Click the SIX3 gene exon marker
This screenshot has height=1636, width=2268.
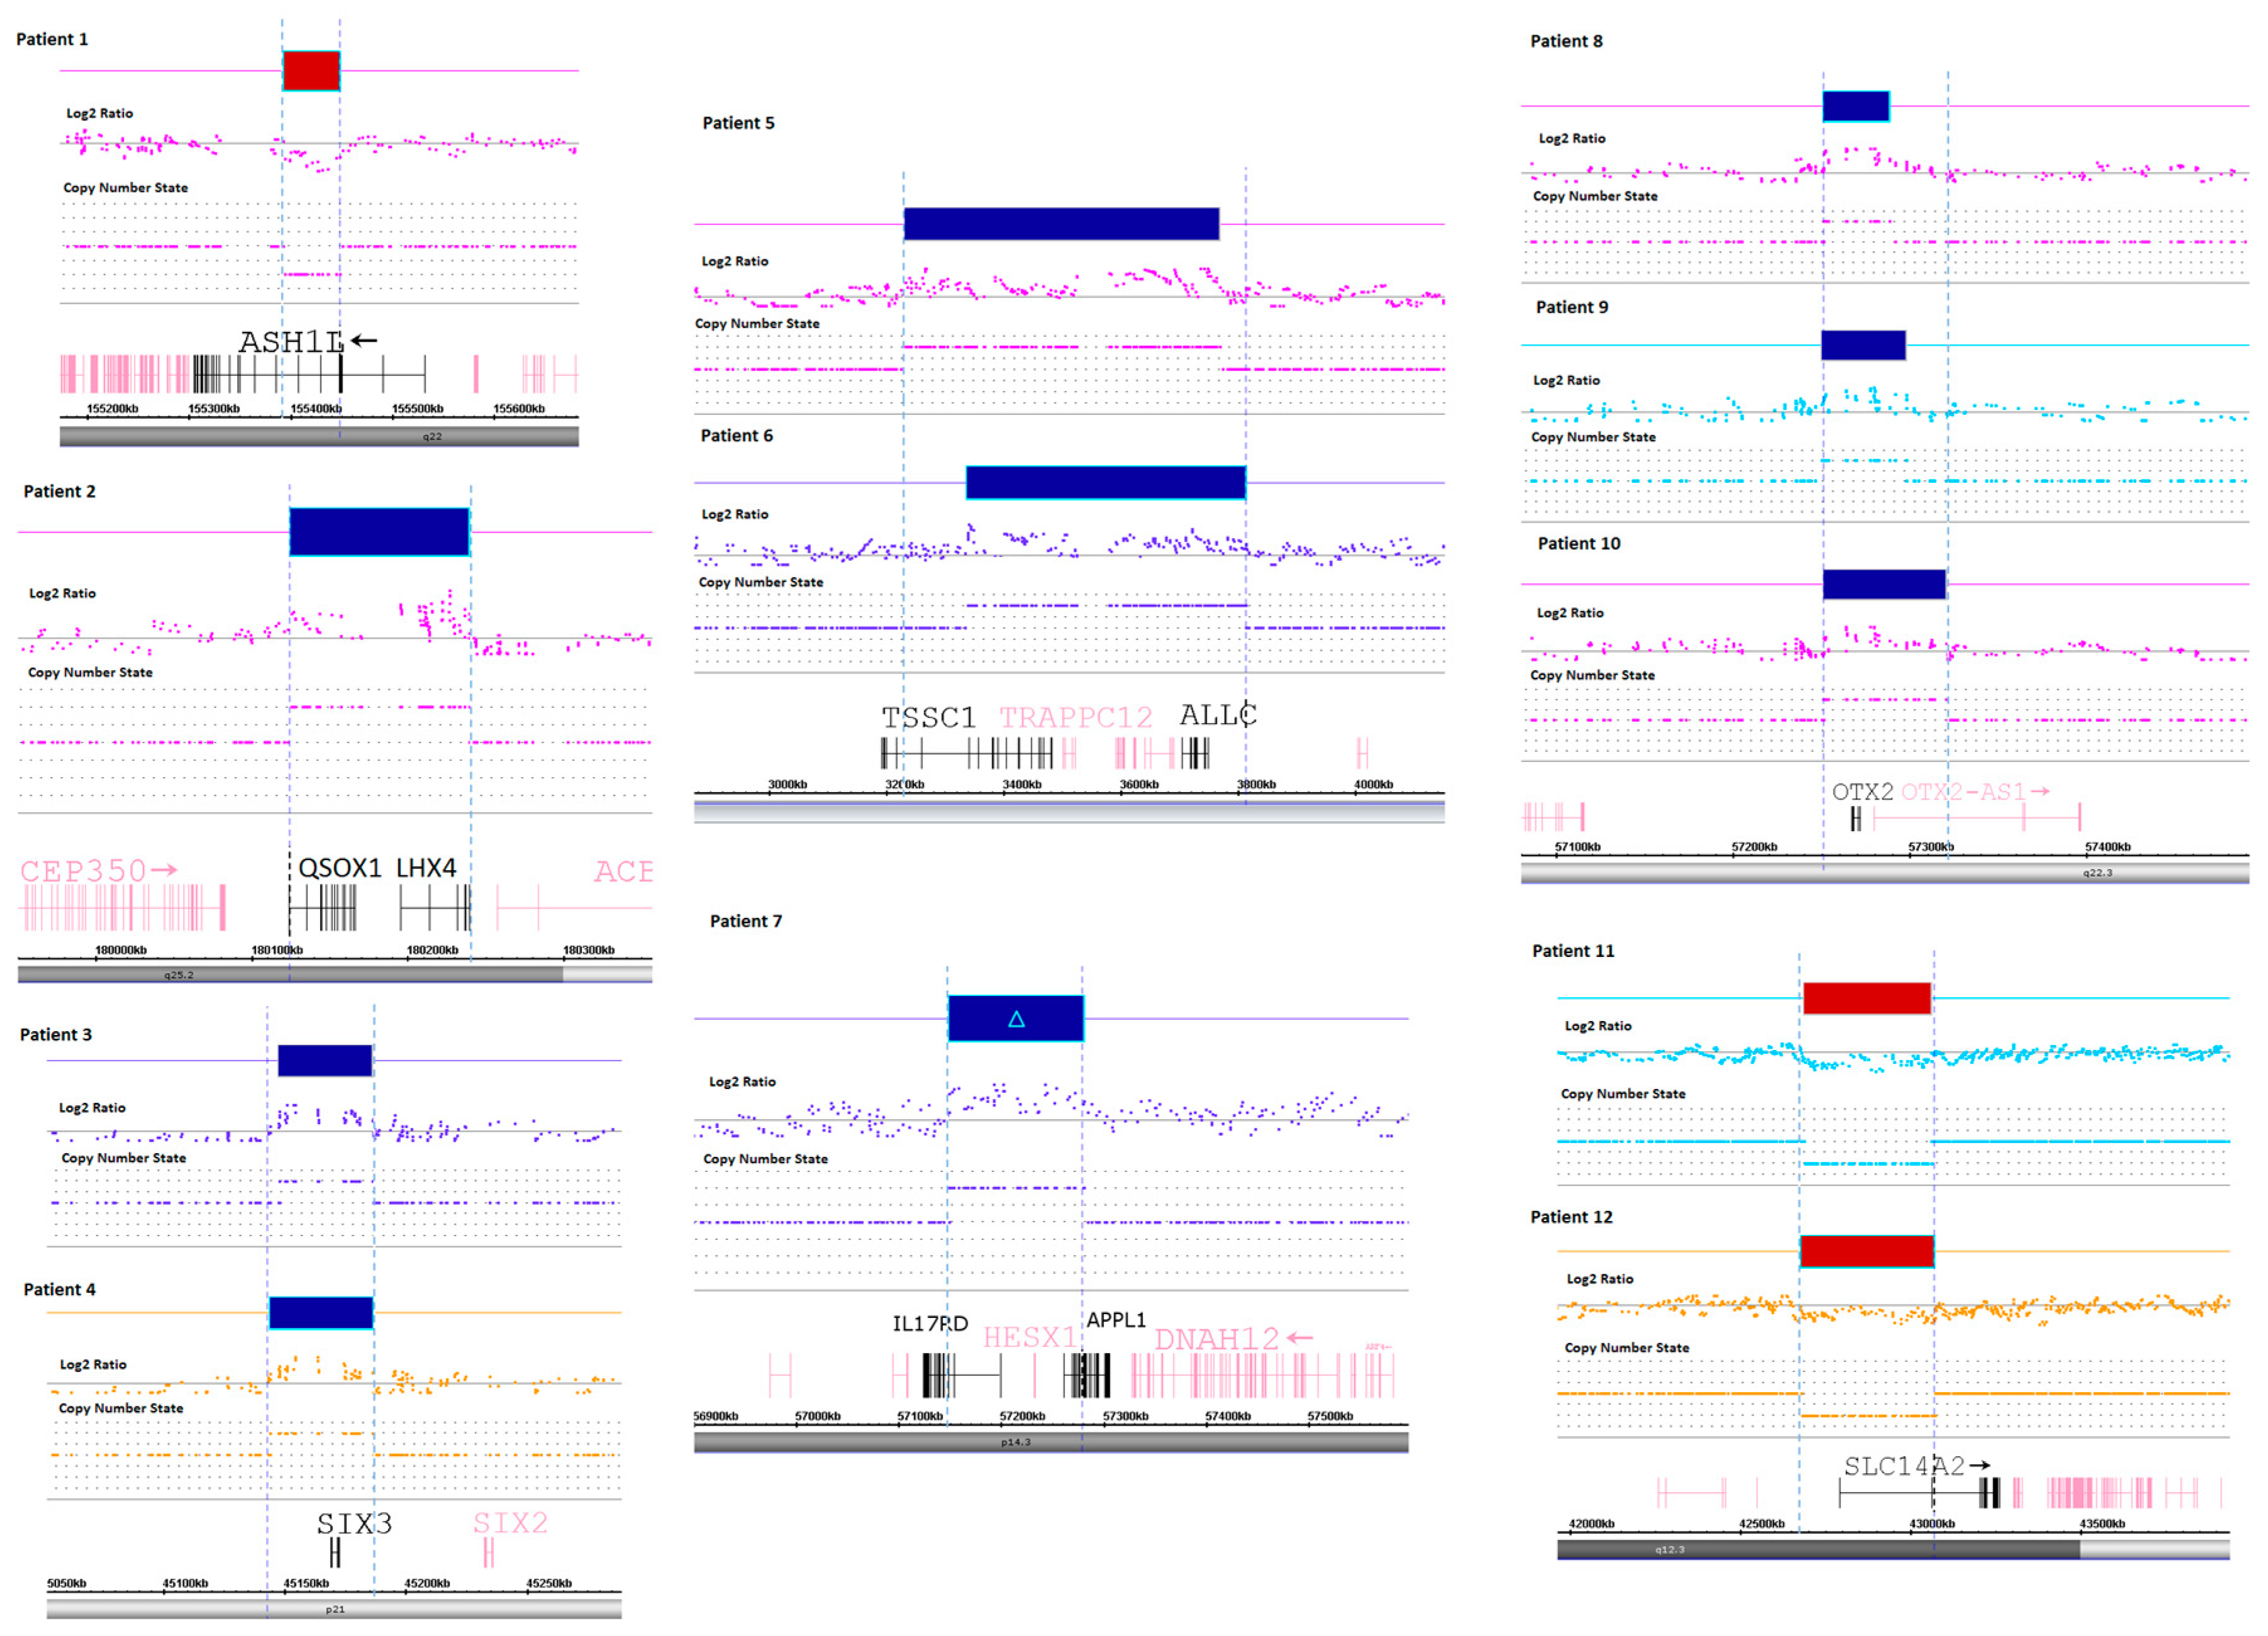[335, 1552]
